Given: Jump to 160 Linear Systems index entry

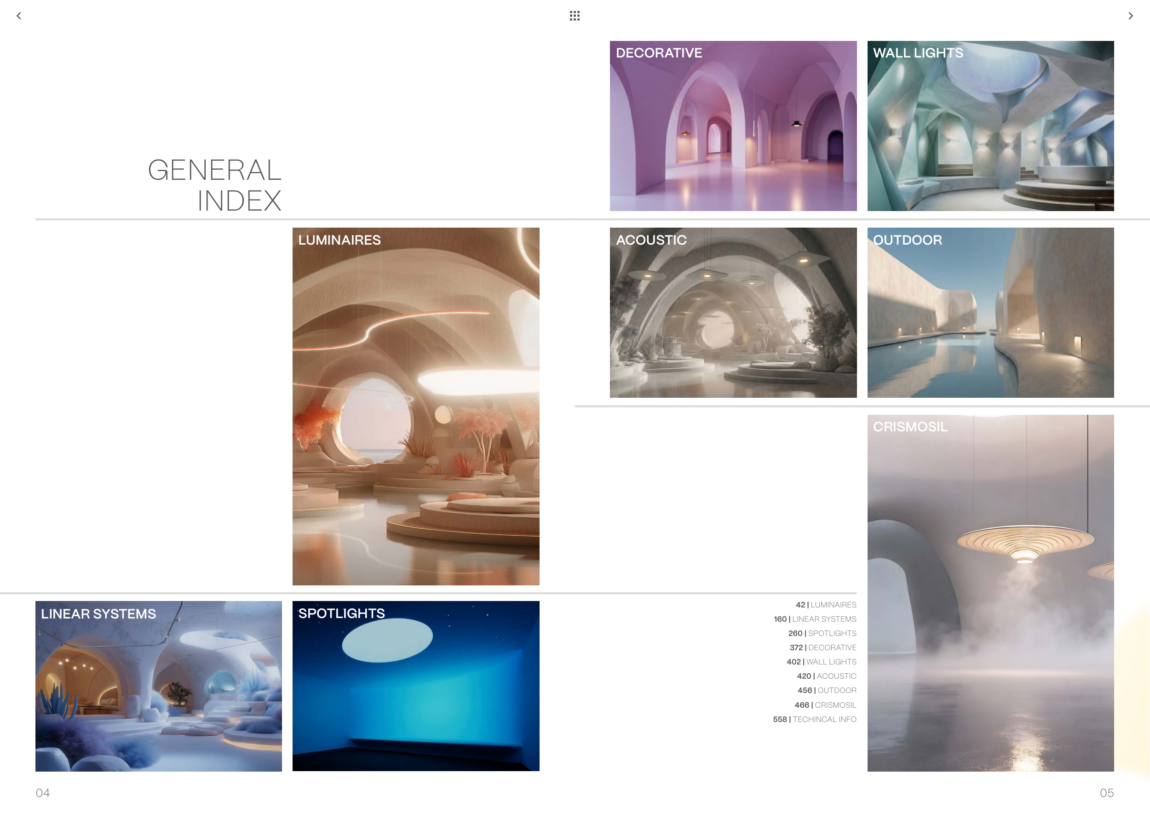Looking at the screenshot, I should (x=815, y=619).
